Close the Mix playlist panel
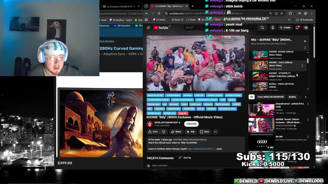This screenshot has height=184, width=328. click(x=305, y=41)
